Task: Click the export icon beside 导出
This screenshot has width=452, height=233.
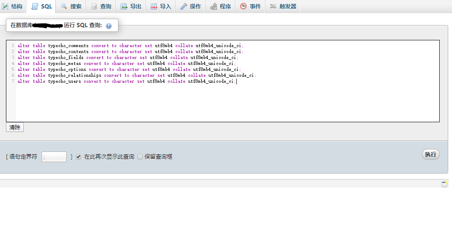Action: [x=124, y=6]
